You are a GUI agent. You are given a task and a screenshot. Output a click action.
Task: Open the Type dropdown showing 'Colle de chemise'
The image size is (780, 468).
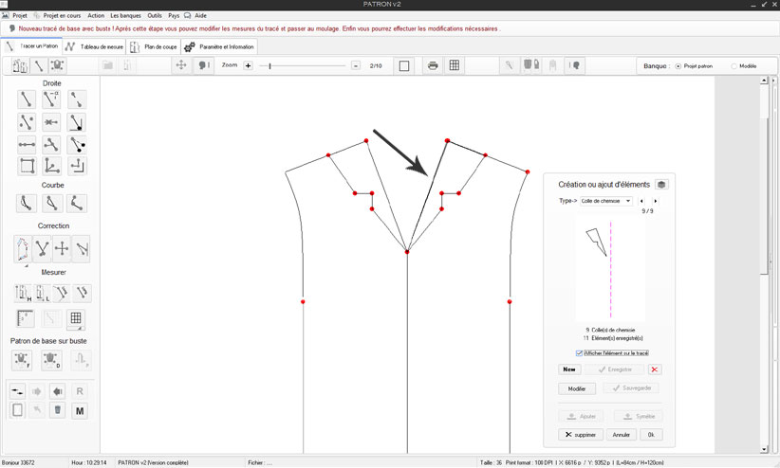[607, 201]
